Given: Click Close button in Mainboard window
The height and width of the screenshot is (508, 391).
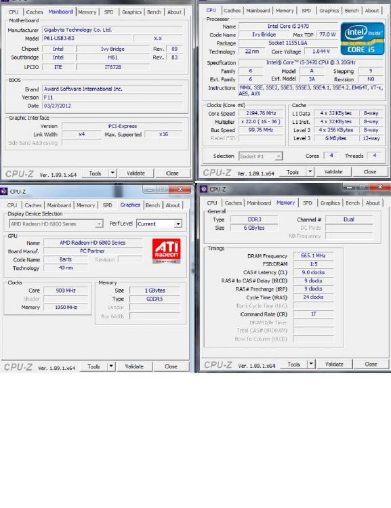Looking at the screenshot, I should pyautogui.click(x=172, y=173).
